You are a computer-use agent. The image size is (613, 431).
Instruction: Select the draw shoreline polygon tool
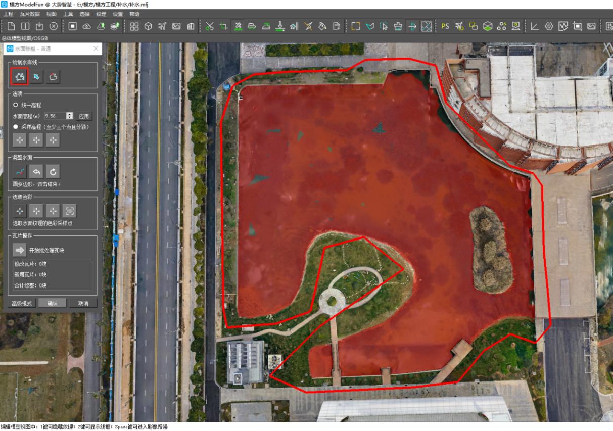tap(20, 76)
